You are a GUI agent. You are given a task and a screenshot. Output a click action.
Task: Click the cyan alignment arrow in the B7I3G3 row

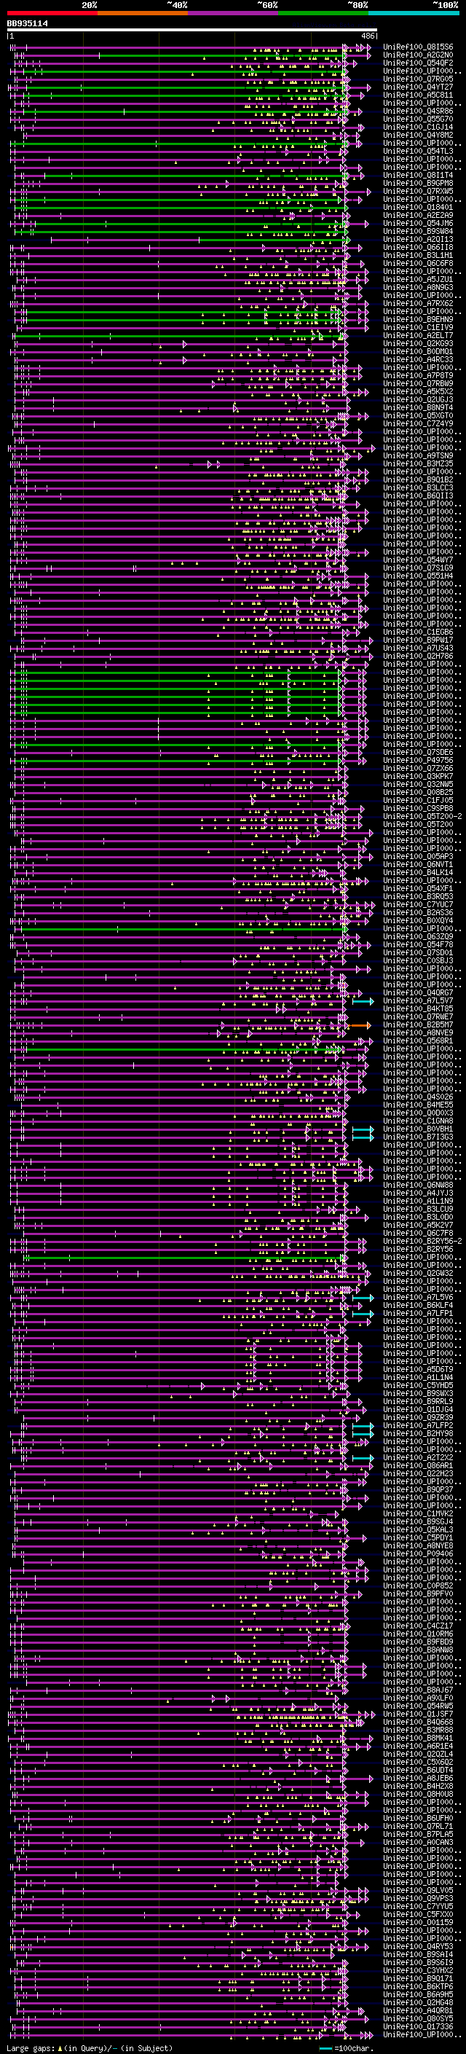363,1137
